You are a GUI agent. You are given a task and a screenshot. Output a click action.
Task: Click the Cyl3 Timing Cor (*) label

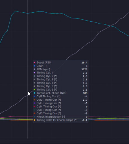coord(49,103)
